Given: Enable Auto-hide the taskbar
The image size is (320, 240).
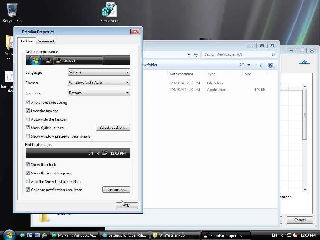Looking at the screenshot, I should tap(27, 119).
